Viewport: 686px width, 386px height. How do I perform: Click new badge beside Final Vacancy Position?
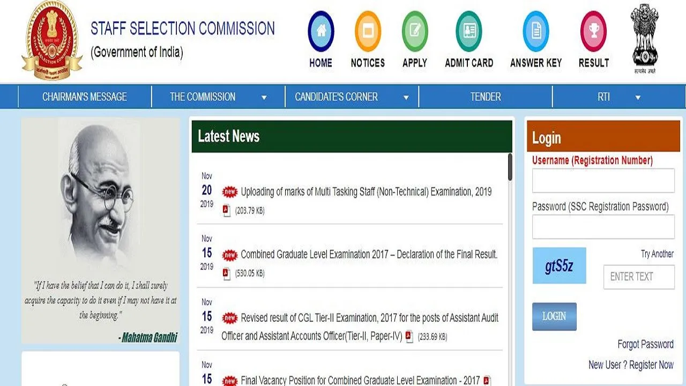click(230, 381)
